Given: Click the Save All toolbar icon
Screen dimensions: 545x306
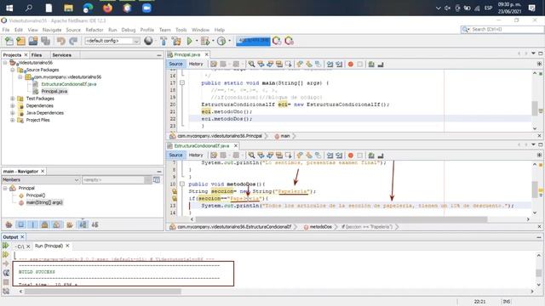Looking at the screenshot, I should pyautogui.click(x=45, y=41).
